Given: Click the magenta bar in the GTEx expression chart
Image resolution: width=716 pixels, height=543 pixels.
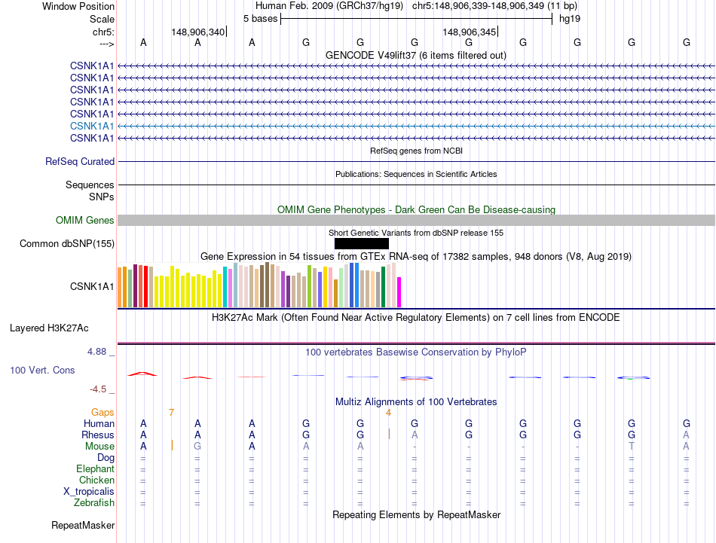Looking at the screenshot, I should point(399,292).
